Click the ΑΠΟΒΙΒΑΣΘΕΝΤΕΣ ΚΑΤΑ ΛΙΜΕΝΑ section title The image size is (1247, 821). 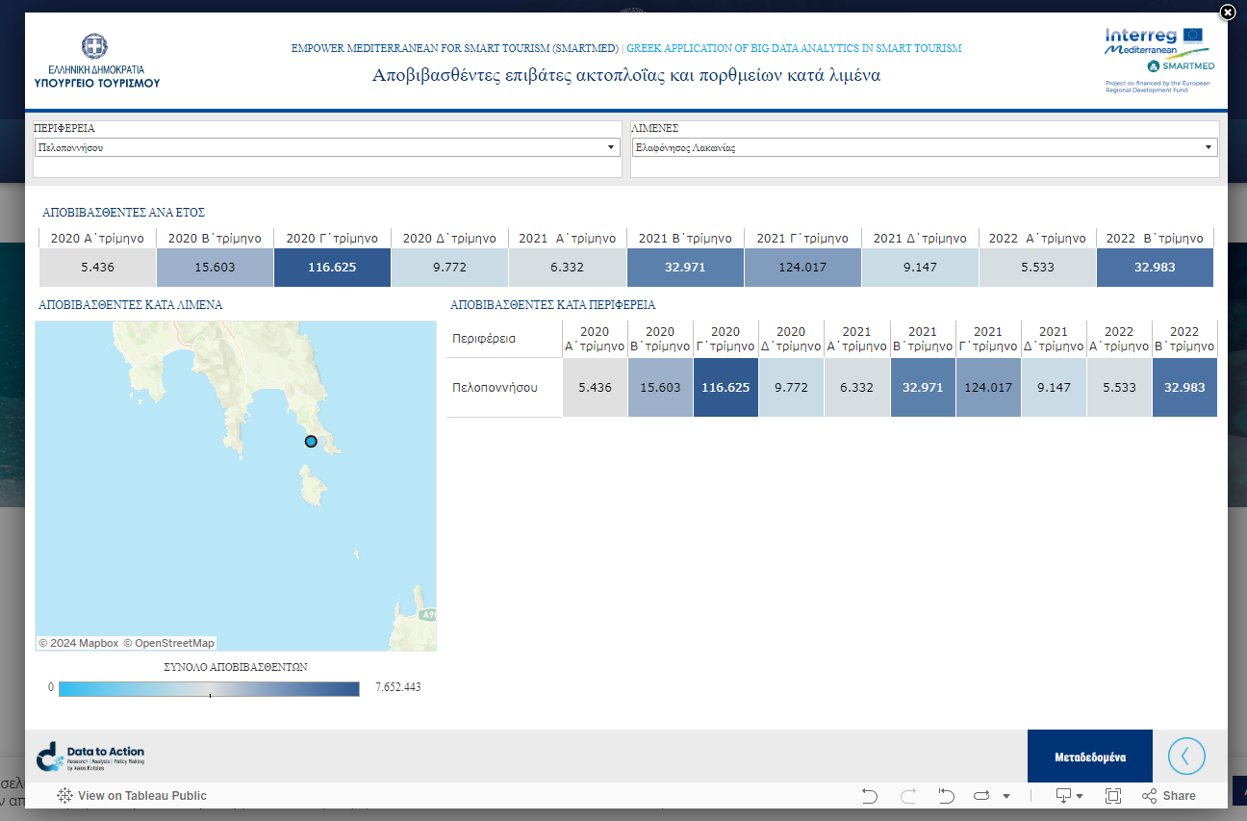[130, 305]
